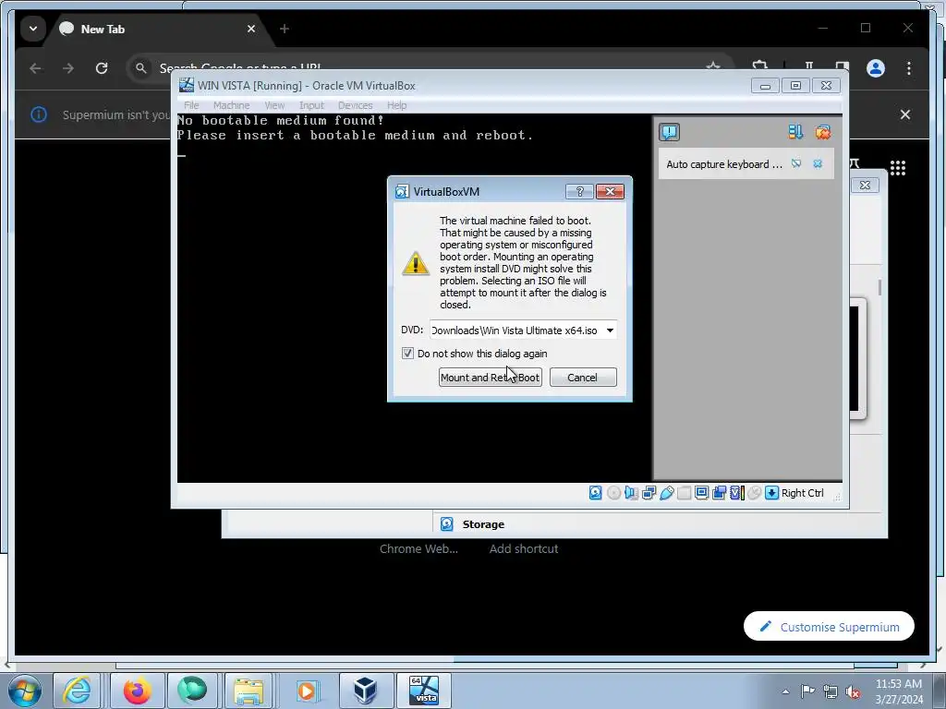The image size is (946, 709).
Task: Click the Add shortcut tile
Action: tap(524, 549)
